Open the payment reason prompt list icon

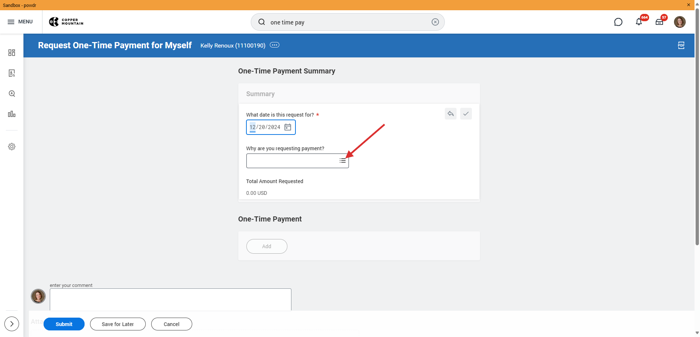coord(342,161)
